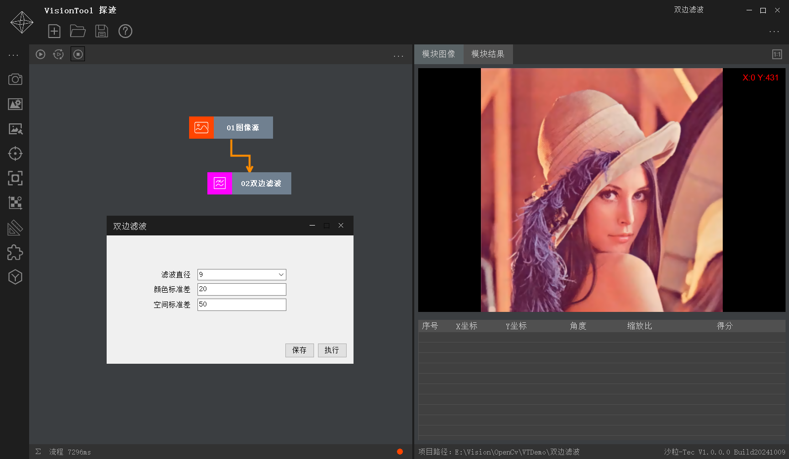789x459 pixels.
Task: Open ruler measurement tools
Action: click(x=15, y=228)
